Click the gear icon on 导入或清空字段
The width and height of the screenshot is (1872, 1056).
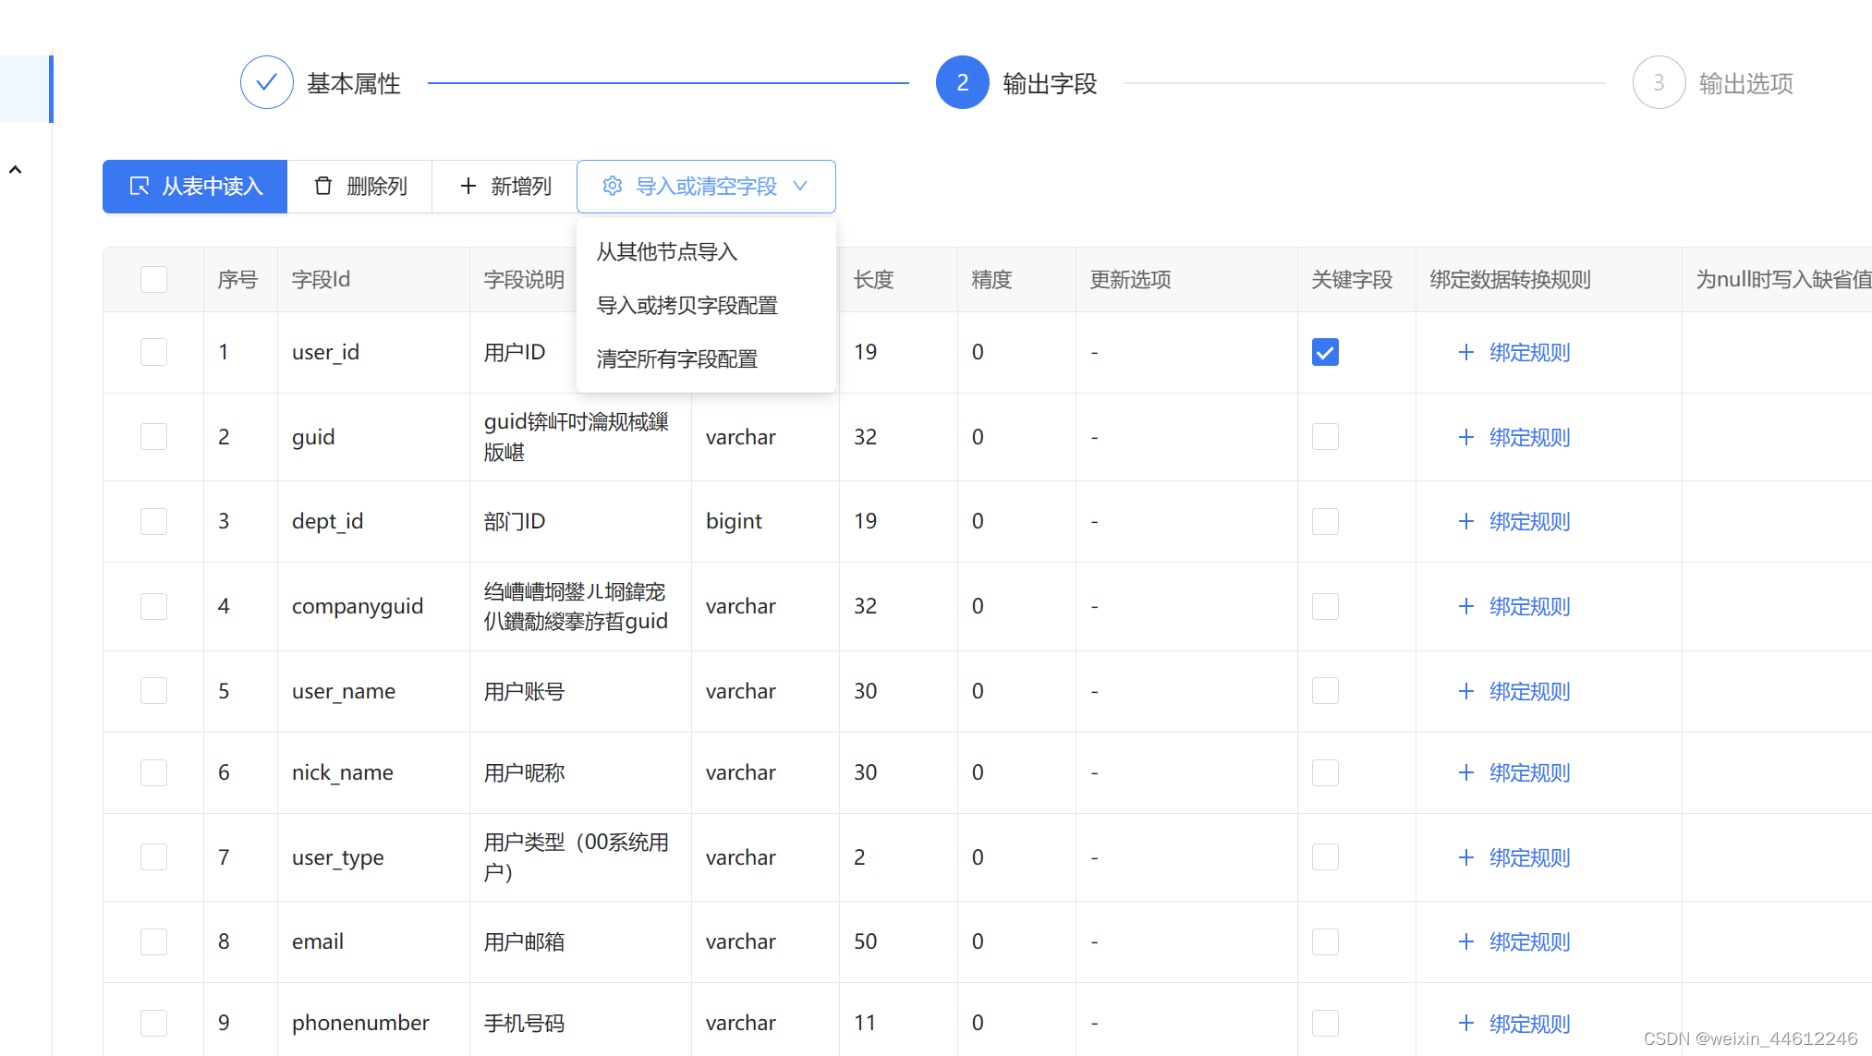(612, 187)
